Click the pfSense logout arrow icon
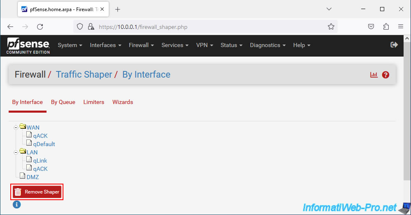This screenshot has height=215, width=411. [394, 45]
